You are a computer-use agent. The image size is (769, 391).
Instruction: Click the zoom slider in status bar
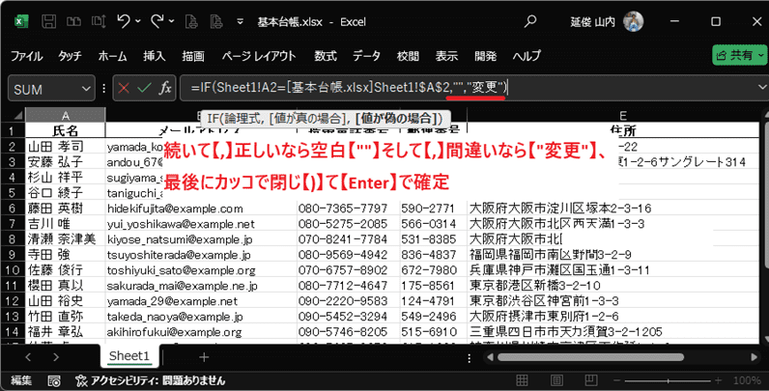click(676, 380)
